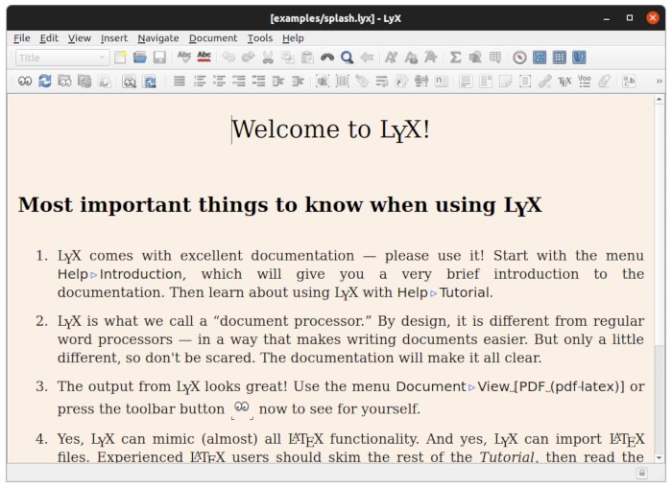Insert LyX note yellow-paper icon
This screenshot has width=672, height=488.
[505, 81]
